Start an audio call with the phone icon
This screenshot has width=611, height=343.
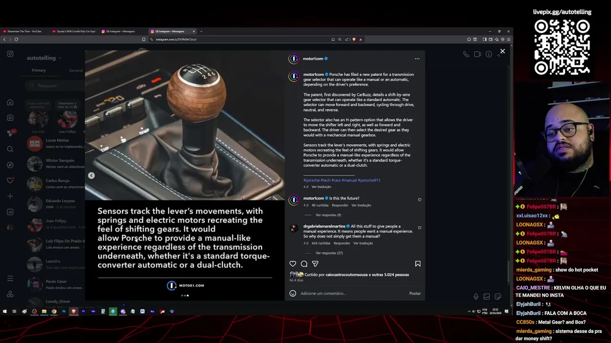coord(466,54)
